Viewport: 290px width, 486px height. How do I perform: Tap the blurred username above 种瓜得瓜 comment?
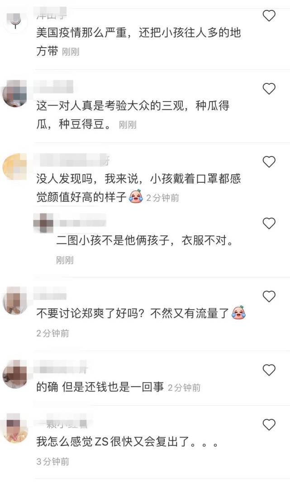click(x=53, y=87)
